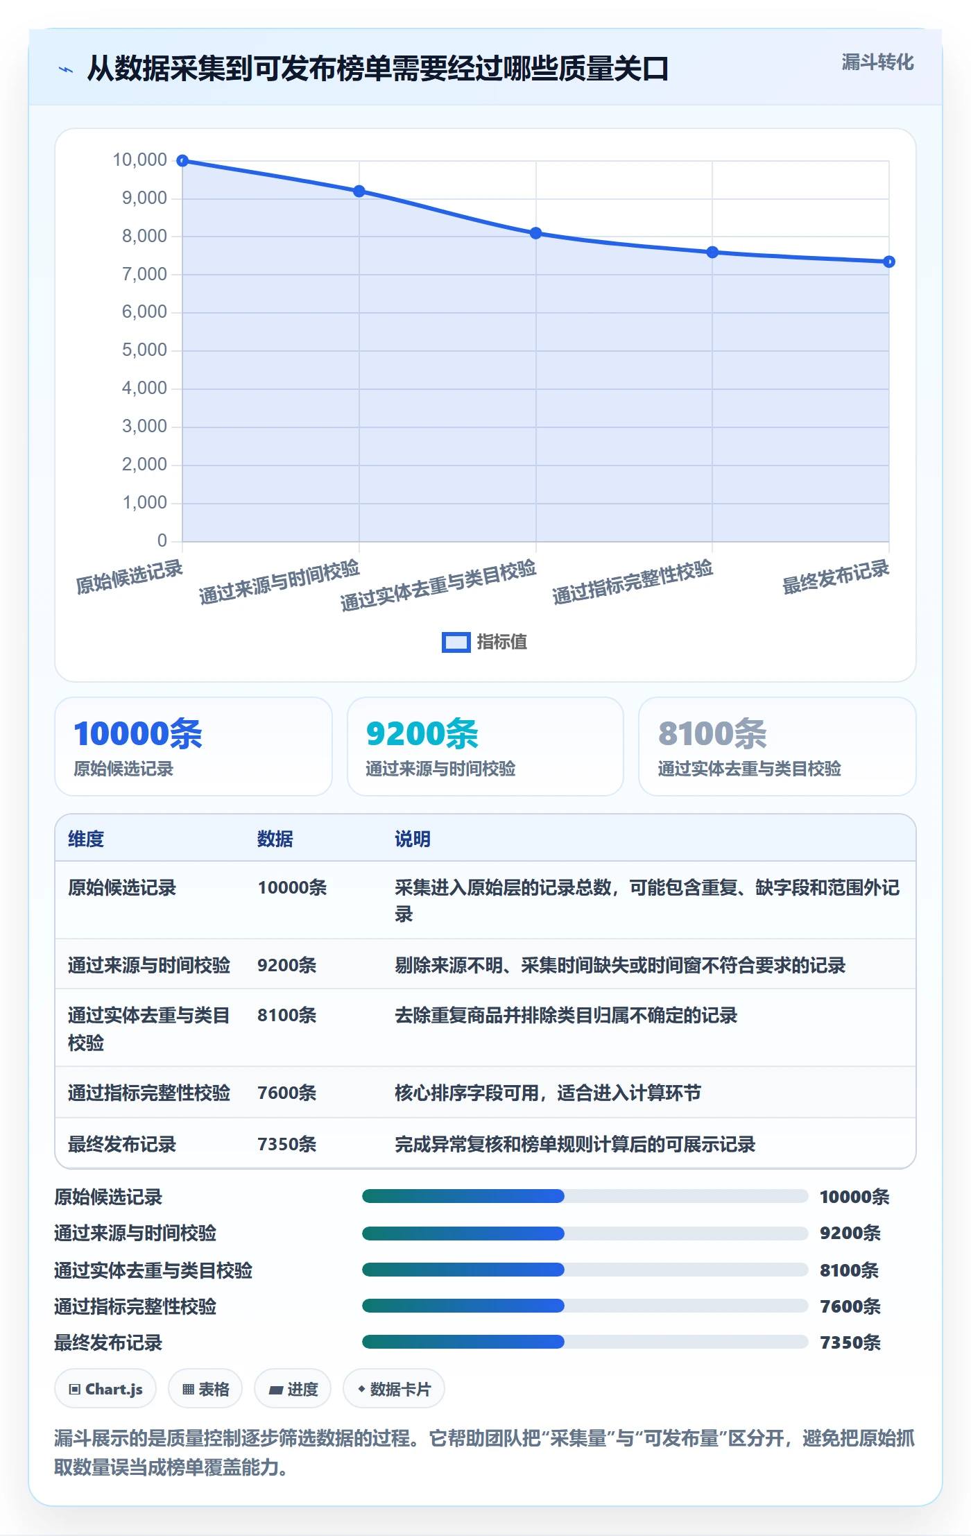Click the 最终发布记录 chart data point
Image resolution: width=971 pixels, height=1536 pixels.
[x=889, y=262]
